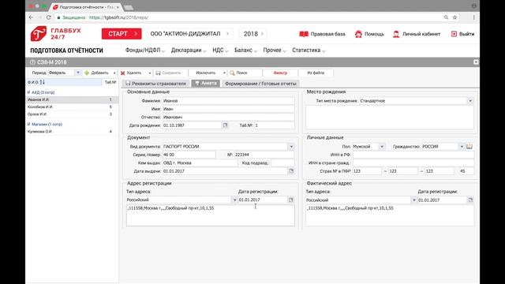Open Вид документа dropdown
Image resolution: width=505 pixels, height=284 pixels.
[291, 147]
